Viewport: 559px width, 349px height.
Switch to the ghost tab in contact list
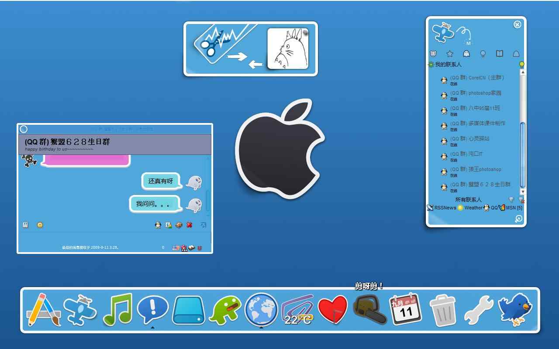coord(466,54)
